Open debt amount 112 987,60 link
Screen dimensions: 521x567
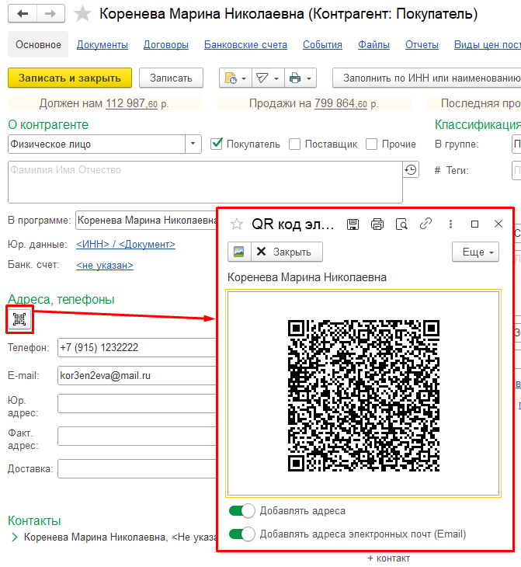[131, 103]
